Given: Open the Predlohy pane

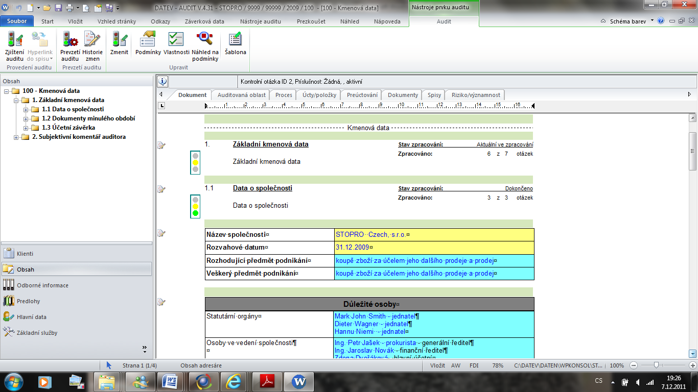Looking at the screenshot, I should click(76, 301).
